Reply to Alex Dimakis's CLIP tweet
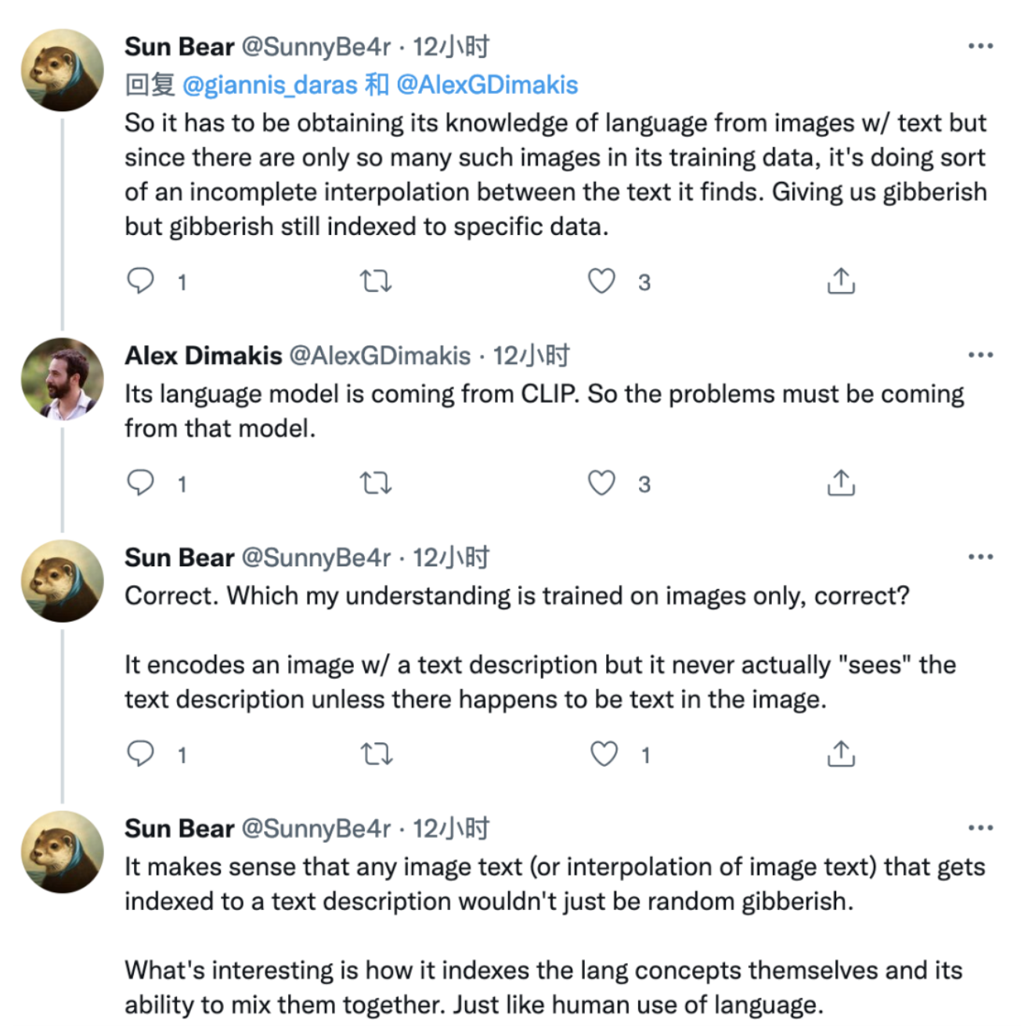Viewport: 1021px width, 1026px height. point(141,482)
